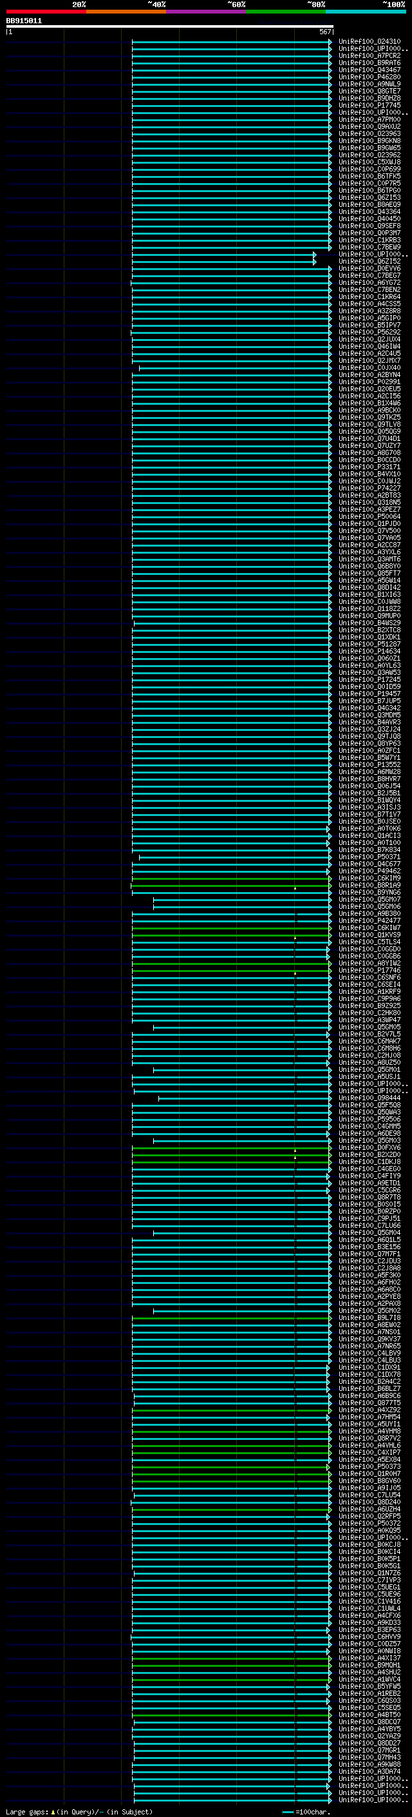412x1817 pixels.
Task: Open hit UniRef100_O24310
Action: tap(370, 42)
